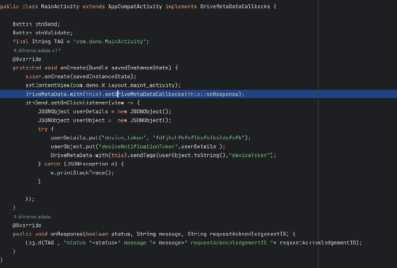
Task: Click the "deviceToken" string argument
Action: [x=249, y=155]
